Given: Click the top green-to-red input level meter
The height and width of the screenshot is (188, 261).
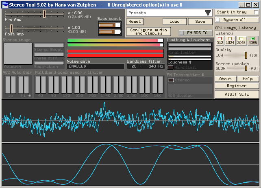Looking at the screenshot, I should coord(115,41).
